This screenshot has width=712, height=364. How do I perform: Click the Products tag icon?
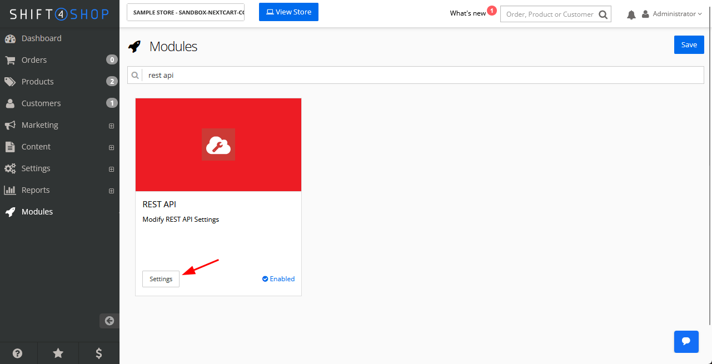[x=10, y=82]
